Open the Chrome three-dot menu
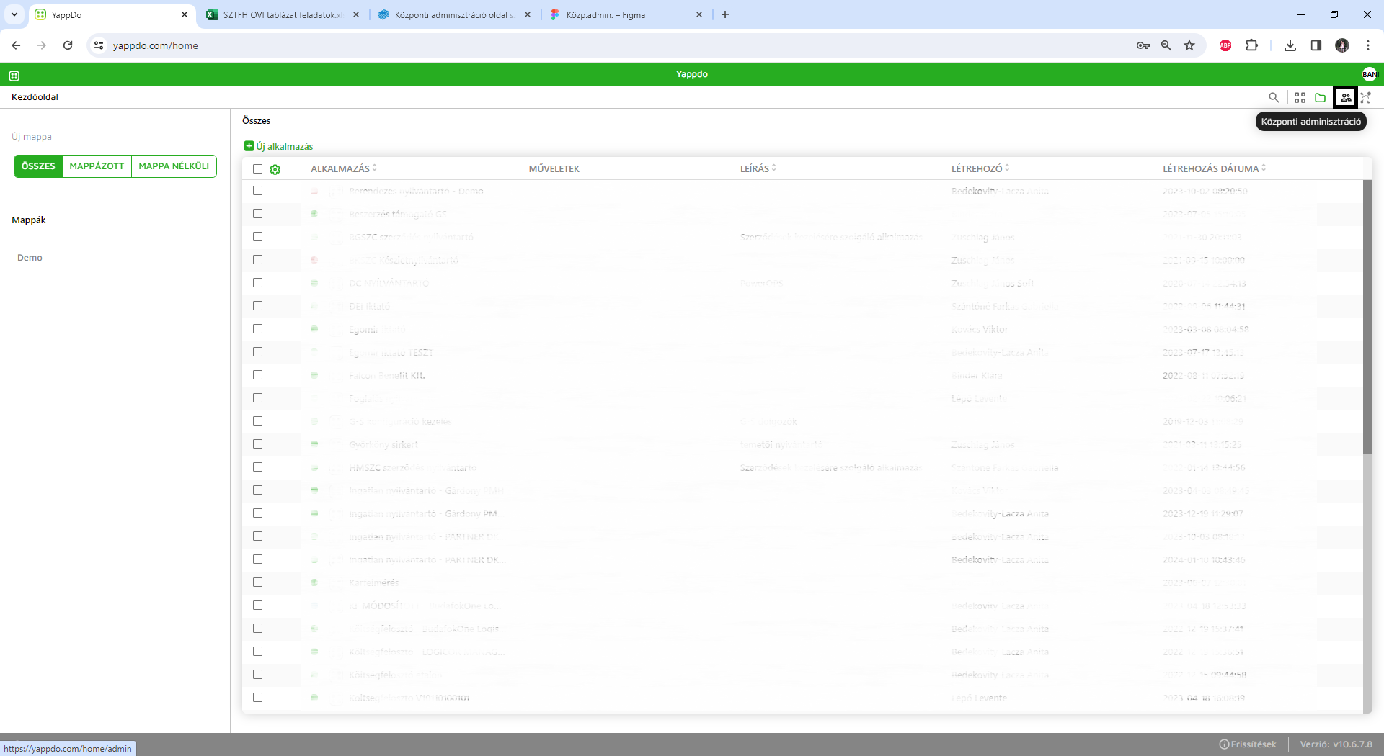This screenshot has width=1384, height=756. pos(1368,45)
